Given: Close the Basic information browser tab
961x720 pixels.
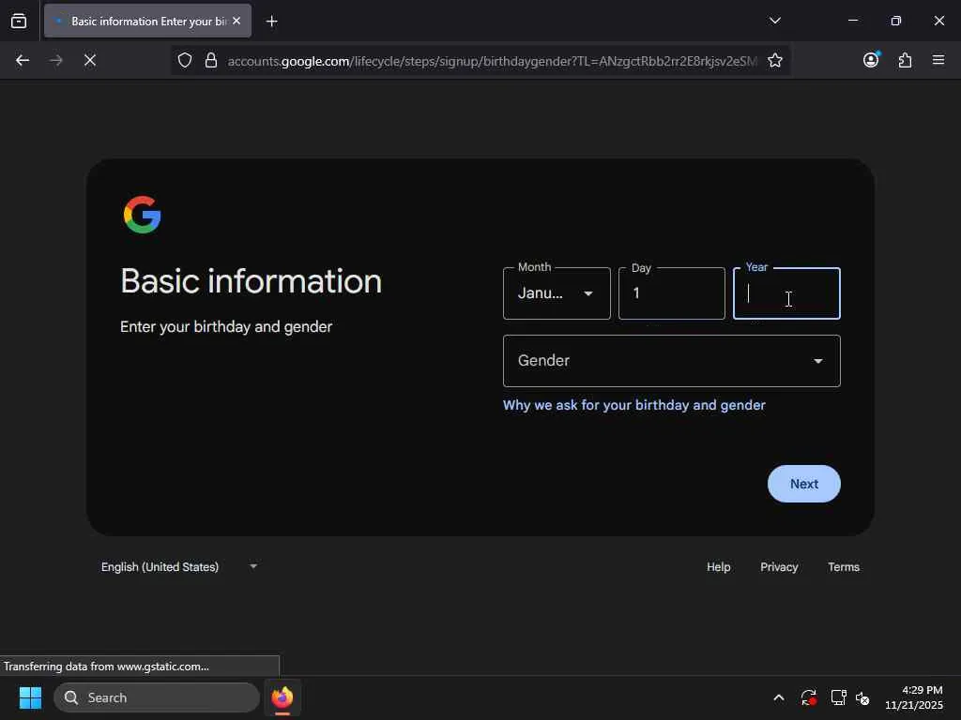Looking at the screenshot, I should click(236, 21).
